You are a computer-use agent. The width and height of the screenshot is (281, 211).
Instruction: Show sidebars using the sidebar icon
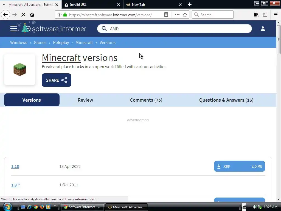[x=265, y=15]
